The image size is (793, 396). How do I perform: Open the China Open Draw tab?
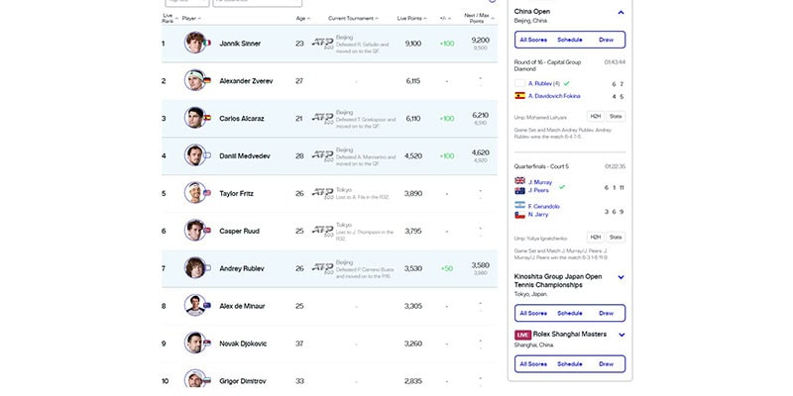pos(606,40)
